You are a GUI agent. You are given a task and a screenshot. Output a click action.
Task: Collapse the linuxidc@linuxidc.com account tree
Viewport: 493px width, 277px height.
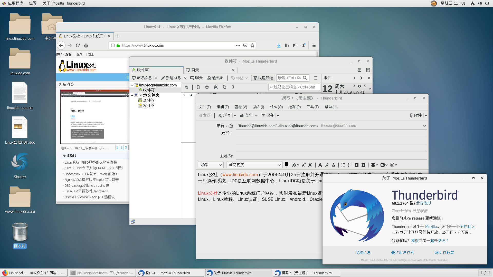(132, 85)
